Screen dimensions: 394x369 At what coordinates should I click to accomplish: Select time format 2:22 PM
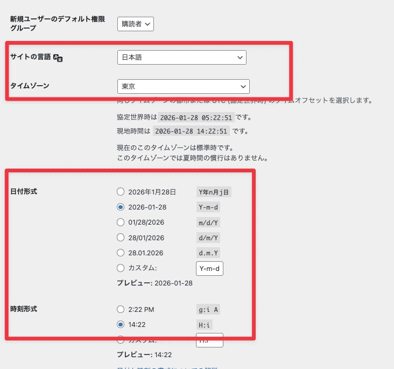[121, 309]
